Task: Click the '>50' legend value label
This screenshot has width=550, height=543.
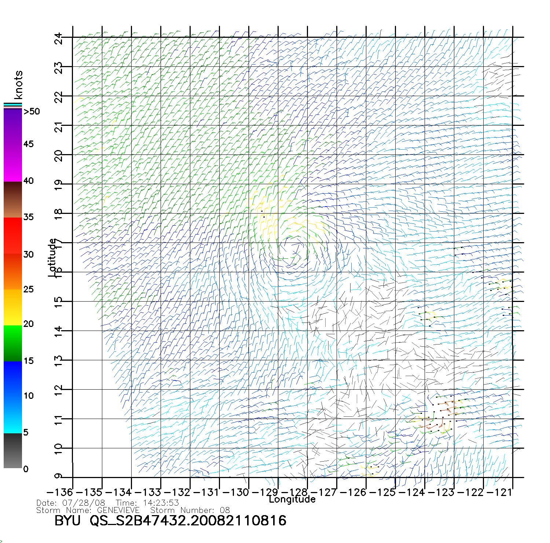Action: 32,112
